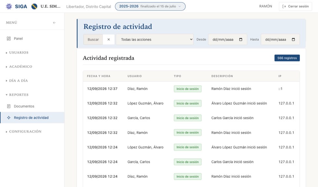Click the TIPO column header

177,76
